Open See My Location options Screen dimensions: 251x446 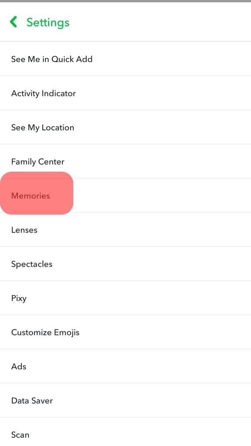pyautogui.click(x=43, y=127)
